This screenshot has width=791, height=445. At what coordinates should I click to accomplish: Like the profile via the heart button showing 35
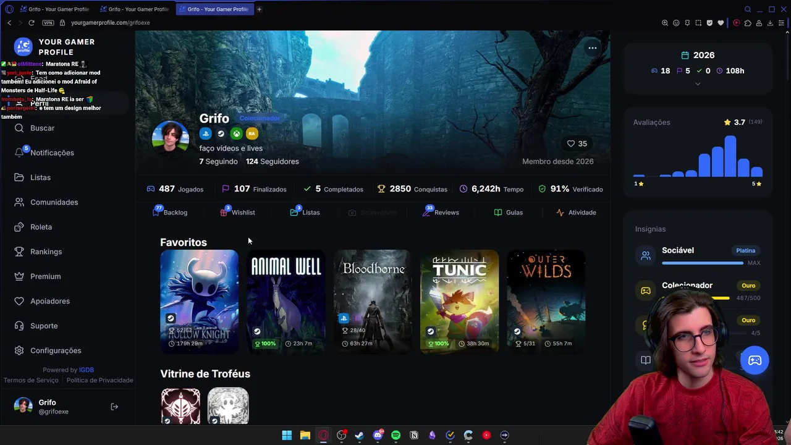(x=577, y=143)
